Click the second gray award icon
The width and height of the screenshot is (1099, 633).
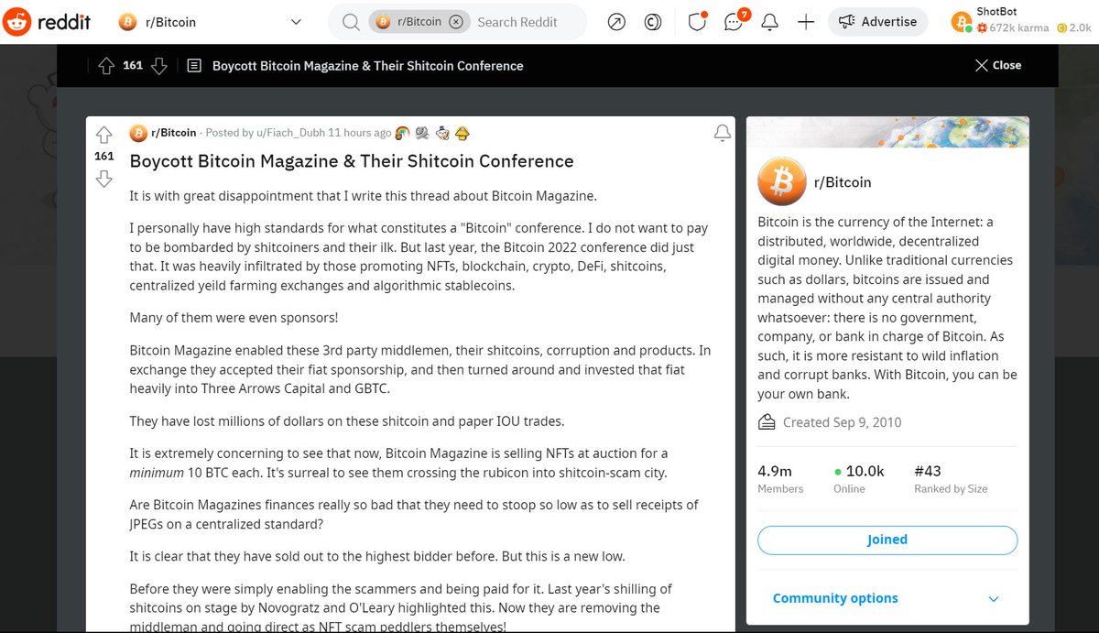(x=422, y=134)
